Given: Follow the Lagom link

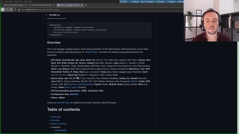Looking at the screenshot, I should point(74,87).
